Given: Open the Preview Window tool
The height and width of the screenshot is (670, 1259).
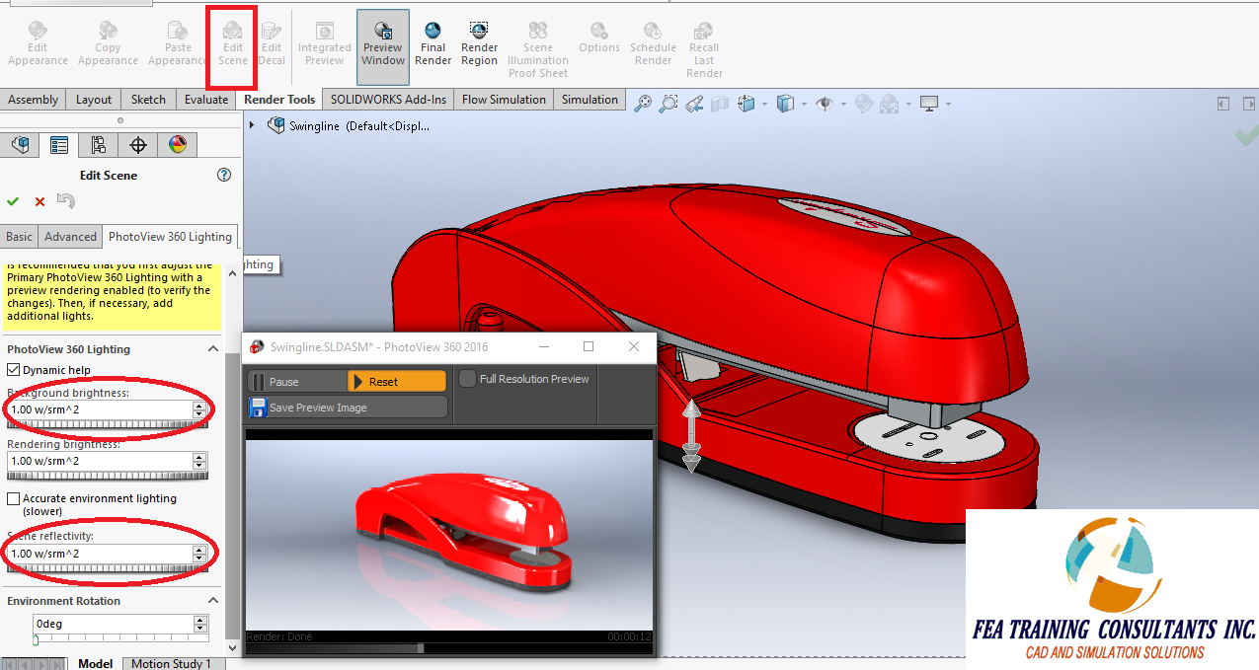Looking at the screenshot, I should [382, 43].
